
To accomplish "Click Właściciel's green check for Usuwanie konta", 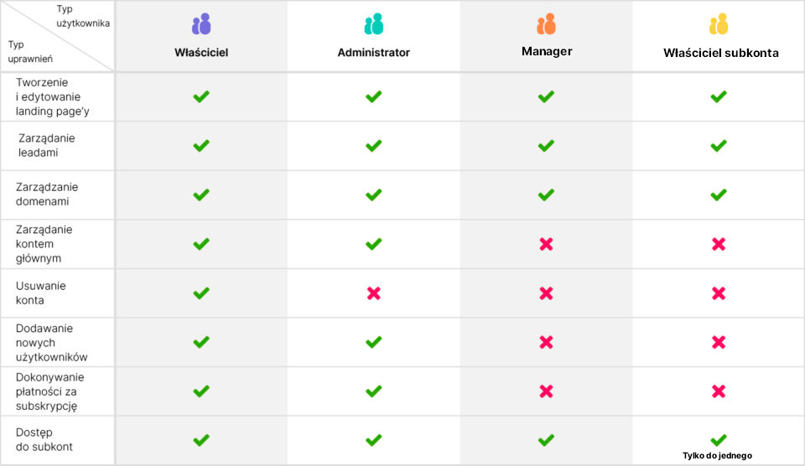I will point(201,293).
